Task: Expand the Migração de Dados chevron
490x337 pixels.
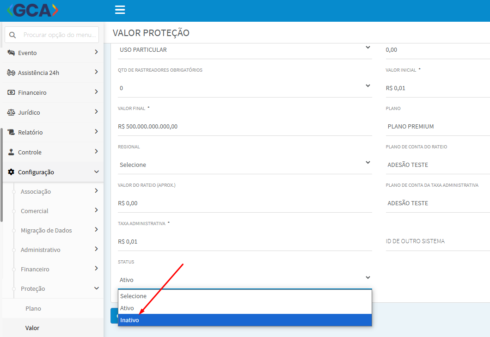Action: [96, 229]
